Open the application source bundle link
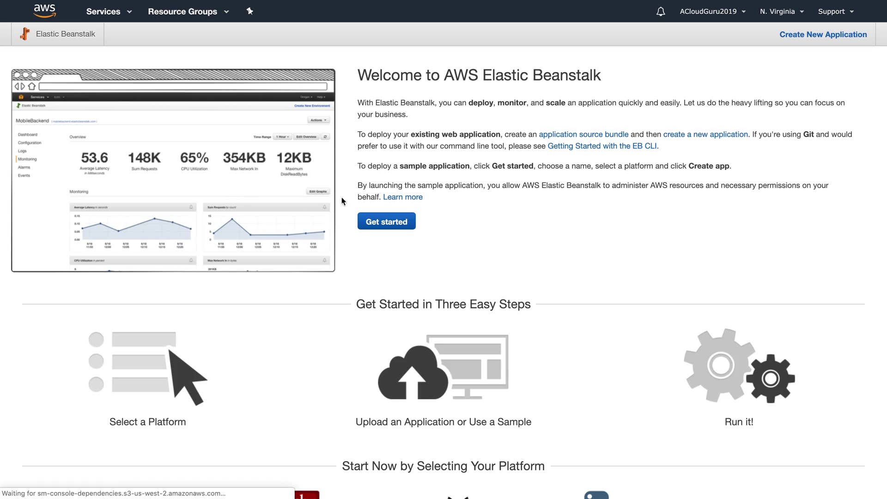 coord(583,134)
